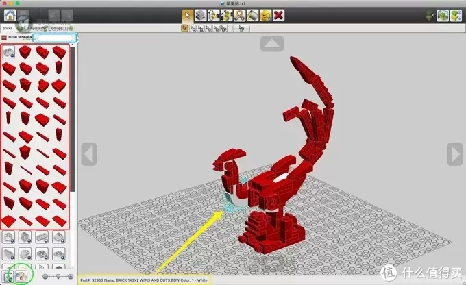Click the brick search field
This screenshot has width=466, height=285.
pos(56,38)
